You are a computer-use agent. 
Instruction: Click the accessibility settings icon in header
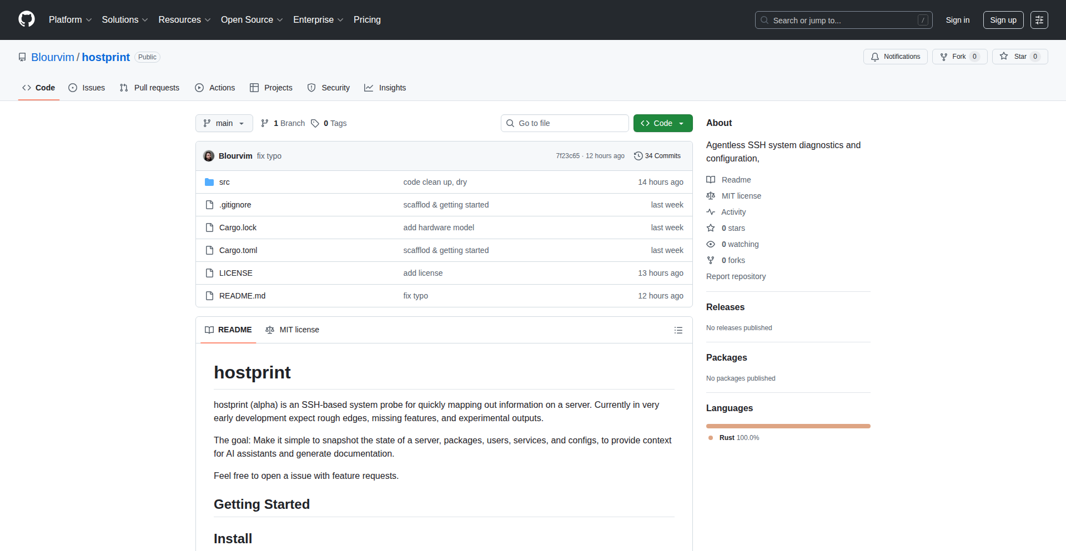click(x=1039, y=20)
